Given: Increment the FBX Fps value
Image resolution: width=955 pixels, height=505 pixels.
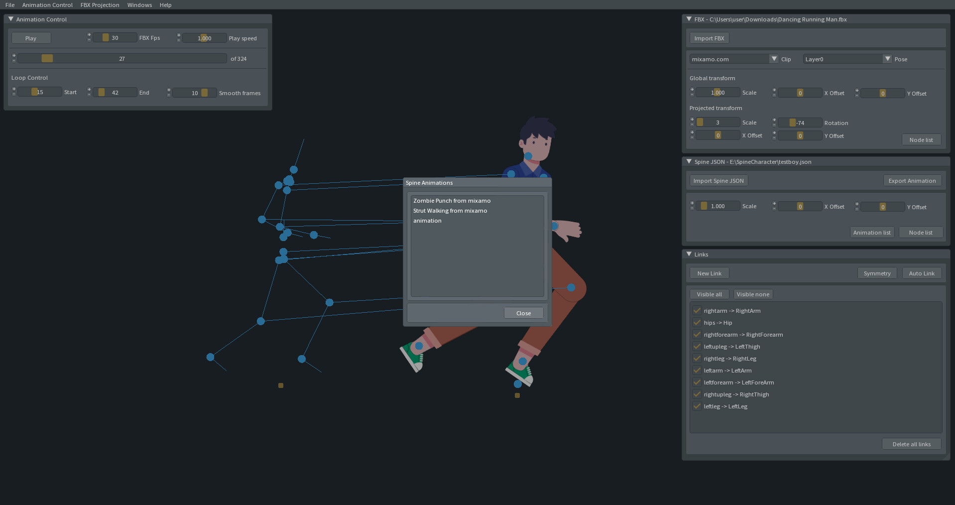Looking at the screenshot, I should [x=89, y=35].
